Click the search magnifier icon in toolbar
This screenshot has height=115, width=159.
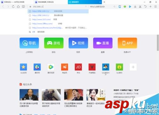[114, 7]
